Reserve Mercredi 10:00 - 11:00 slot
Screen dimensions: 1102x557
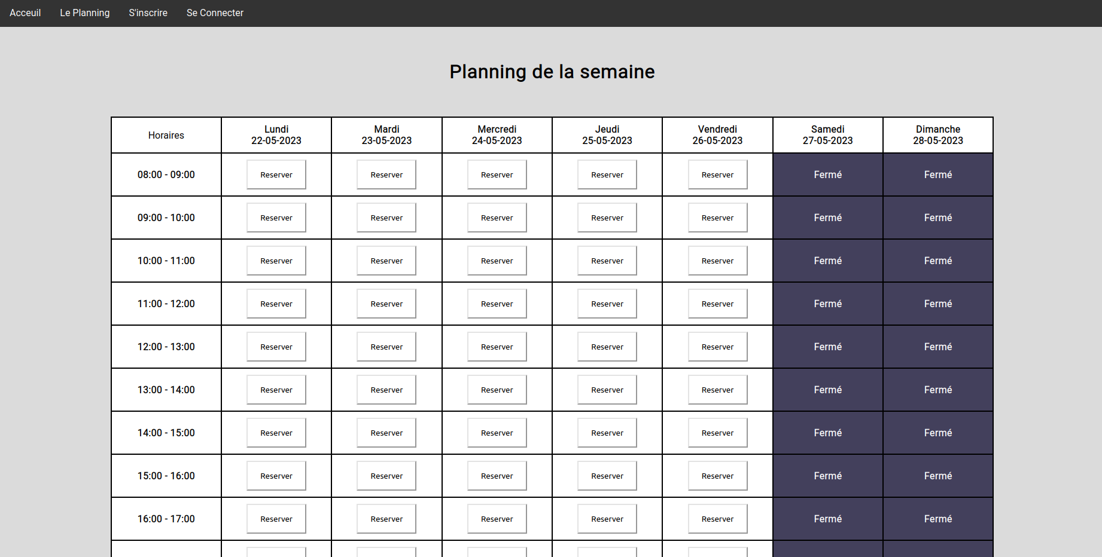[x=497, y=261]
